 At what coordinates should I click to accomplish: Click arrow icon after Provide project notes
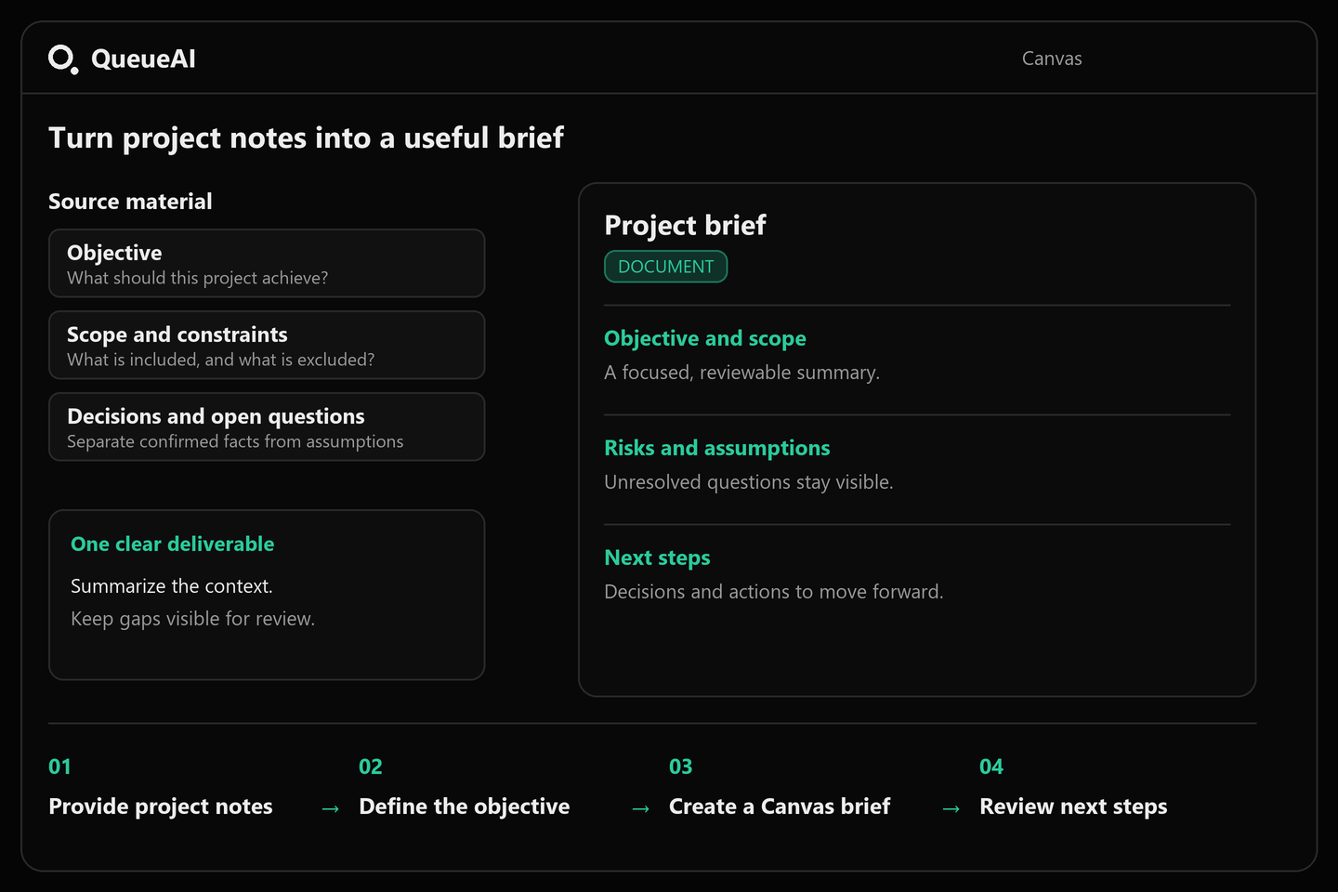tap(330, 809)
